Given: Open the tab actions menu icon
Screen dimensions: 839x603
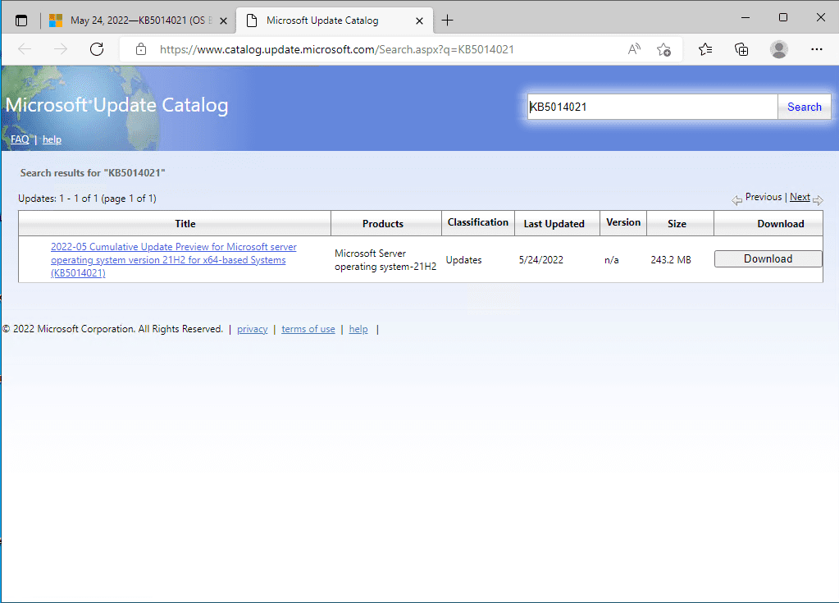Looking at the screenshot, I should pyautogui.click(x=21, y=21).
